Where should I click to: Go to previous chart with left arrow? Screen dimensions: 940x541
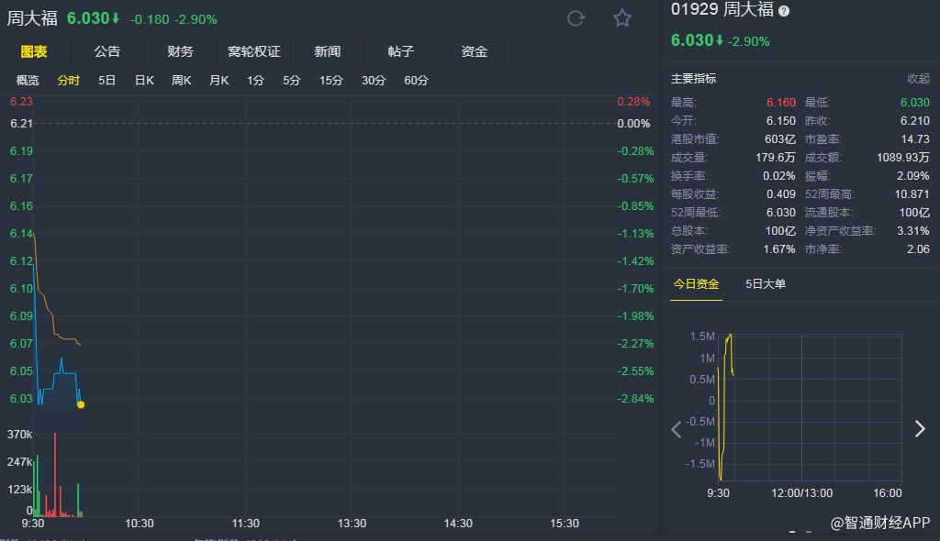tap(677, 428)
